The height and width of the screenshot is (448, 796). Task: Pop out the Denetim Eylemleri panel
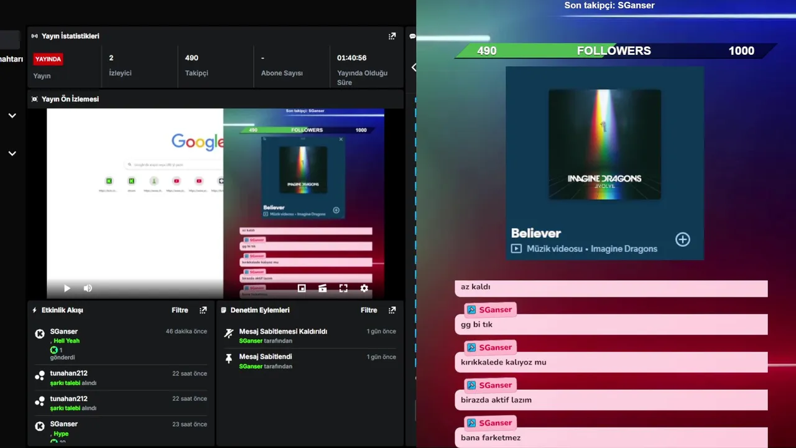[392, 310]
